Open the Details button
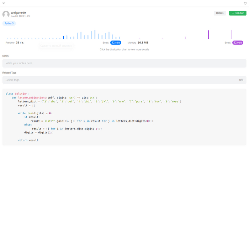This screenshot has width=249, height=229. tap(220, 13)
